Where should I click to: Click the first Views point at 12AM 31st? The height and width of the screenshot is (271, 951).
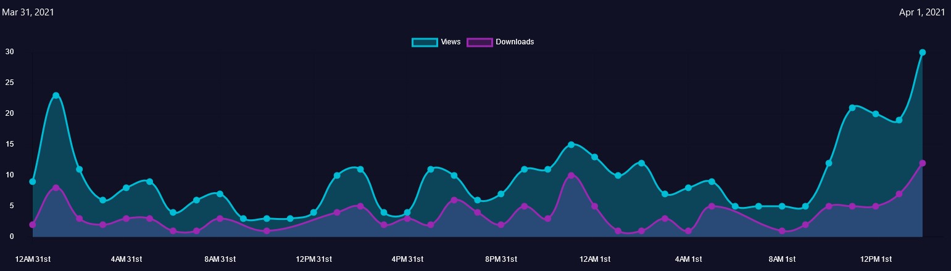[33, 182]
